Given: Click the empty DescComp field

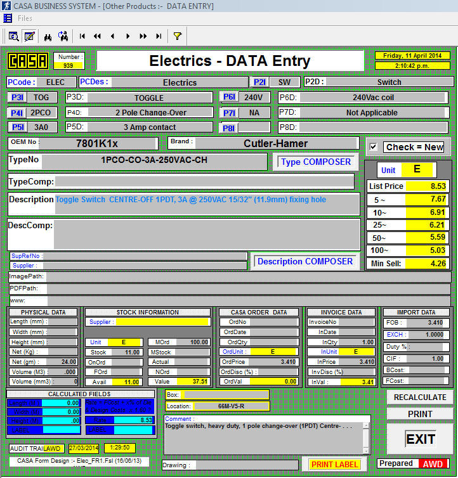Looking at the screenshot, I should [x=207, y=234].
